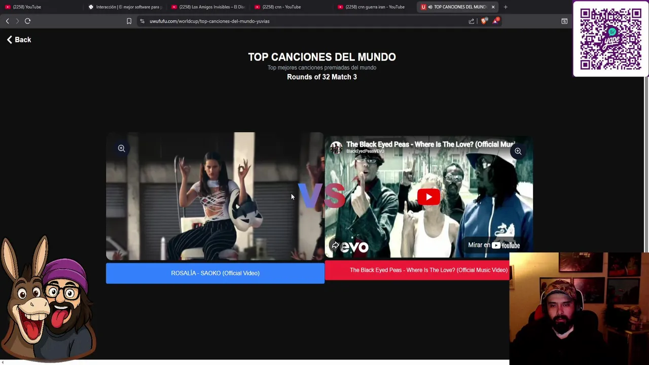Click the browser back arrow

coord(8,21)
